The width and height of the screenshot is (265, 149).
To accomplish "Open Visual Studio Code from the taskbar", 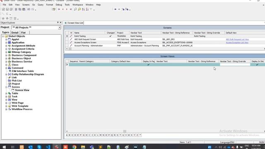I will click(x=48, y=147).
